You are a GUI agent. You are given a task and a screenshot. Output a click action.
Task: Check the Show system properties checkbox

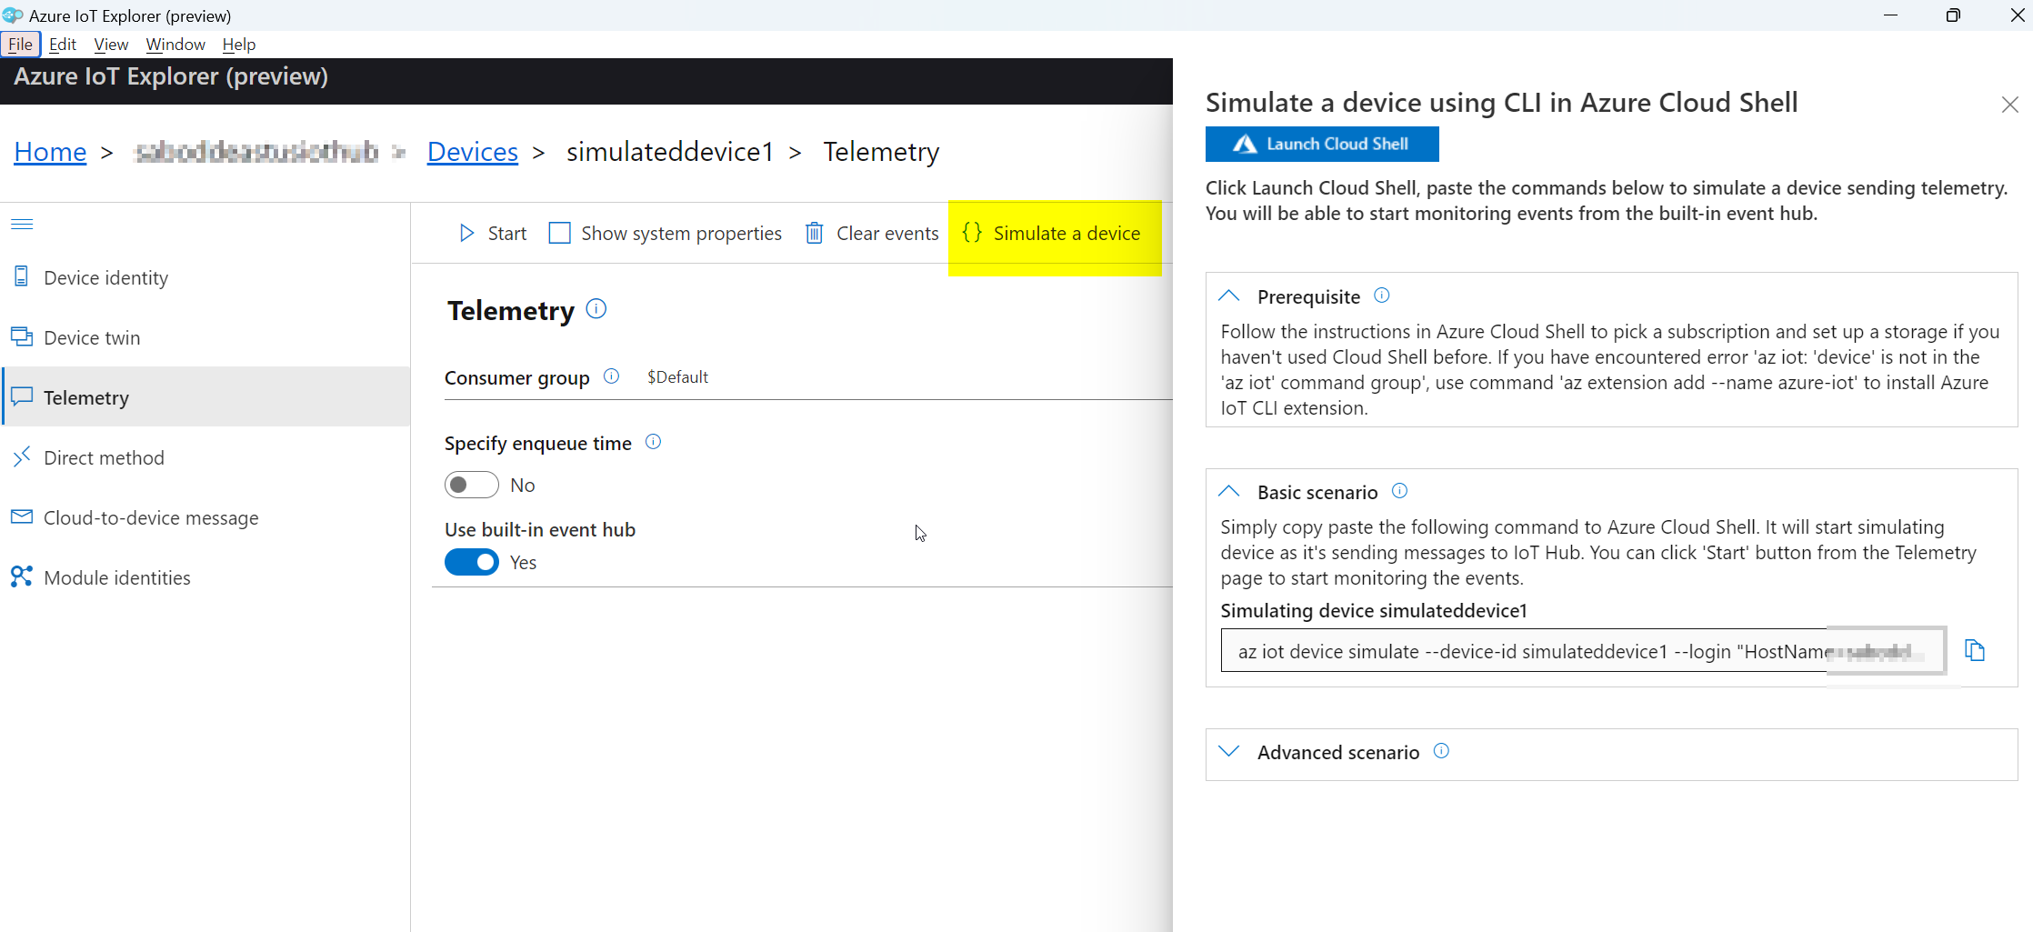tap(559, 234)
